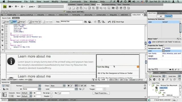Put files to server up arrow
The width and height of the screenshot is (182, 102).
click(163, 80)
